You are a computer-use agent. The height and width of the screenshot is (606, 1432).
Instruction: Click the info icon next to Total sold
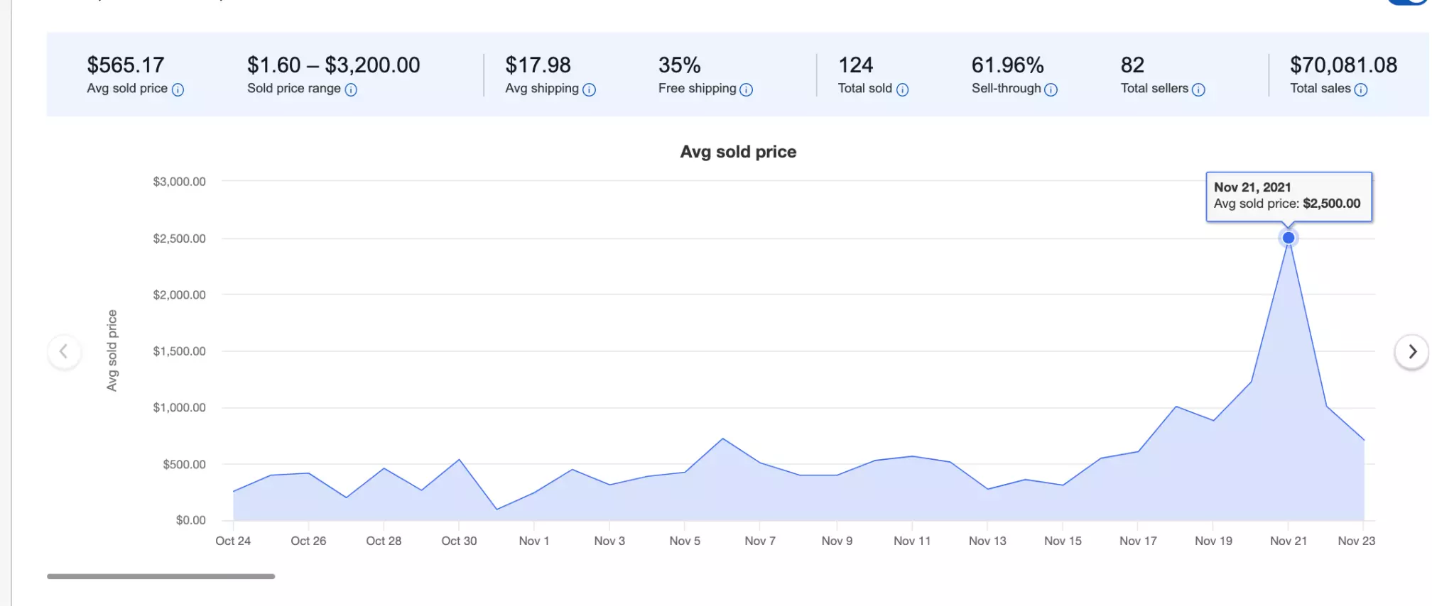[902, 89]
